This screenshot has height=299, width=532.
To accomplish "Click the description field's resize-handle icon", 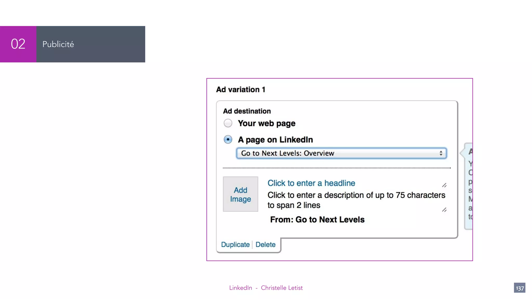I will [x=444, y=209].
